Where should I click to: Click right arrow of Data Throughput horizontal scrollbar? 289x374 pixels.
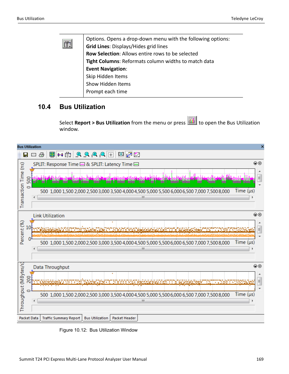(x=252, y=301)
